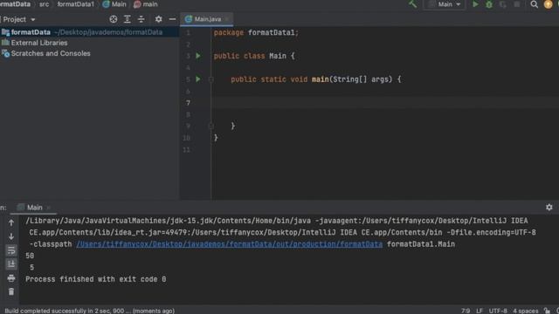Click Run with Coverage icon in toolbar
Viewport: 559px width, 314px height.
(503, 4)
